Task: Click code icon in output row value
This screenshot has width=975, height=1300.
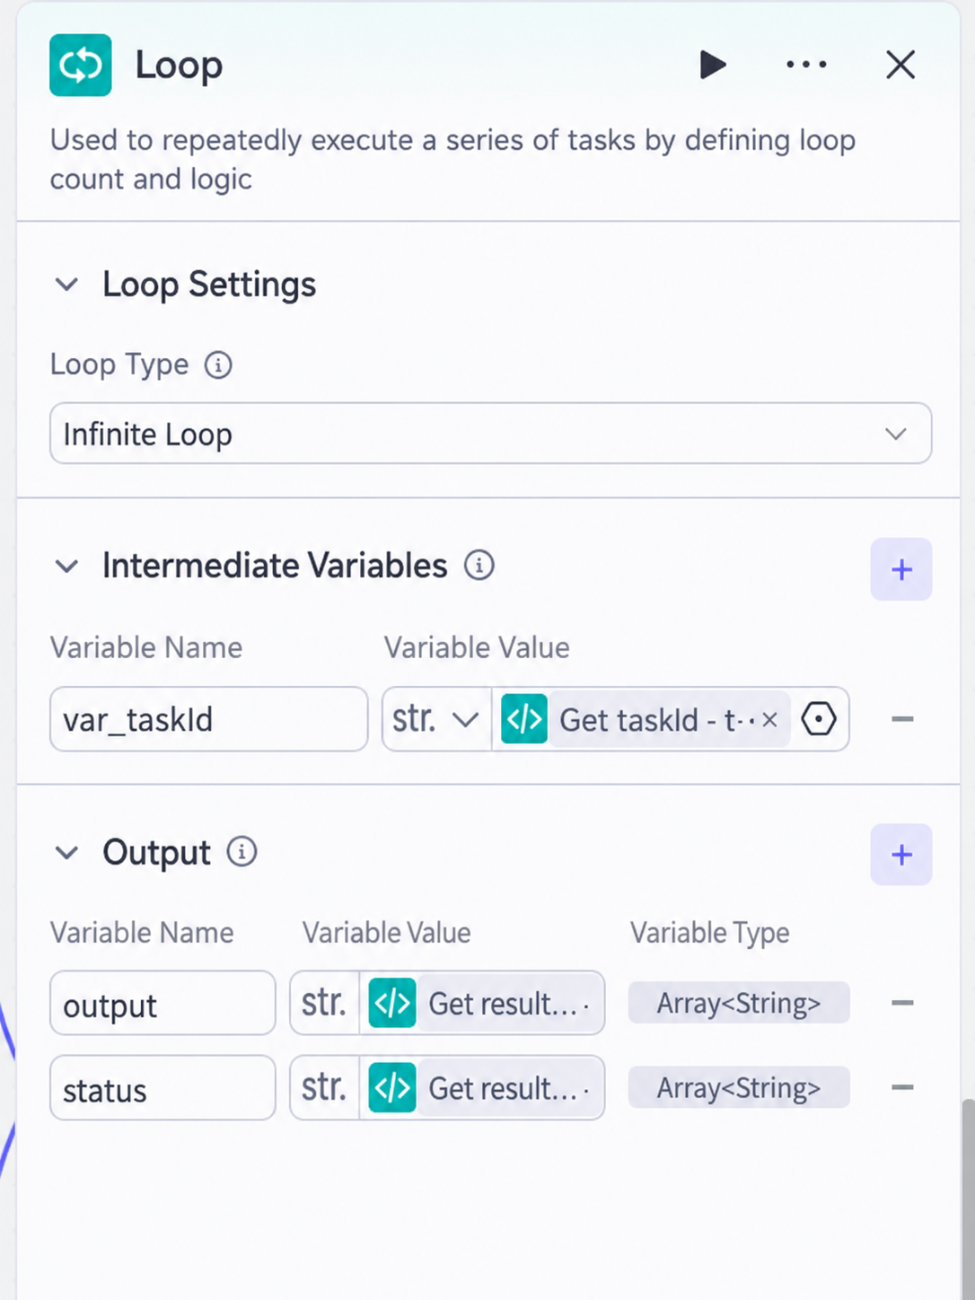Action: click(x=392, y=1003)
